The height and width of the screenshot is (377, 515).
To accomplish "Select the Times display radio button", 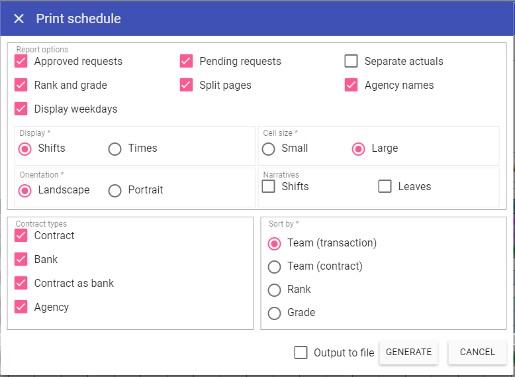I will [x=115, y=149].
